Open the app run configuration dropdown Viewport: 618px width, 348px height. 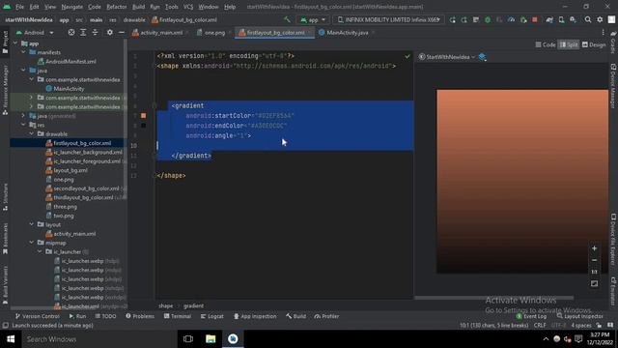coord(313,19)
